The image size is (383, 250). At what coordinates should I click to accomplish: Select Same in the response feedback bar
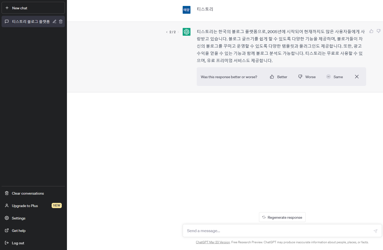[335, 77]
